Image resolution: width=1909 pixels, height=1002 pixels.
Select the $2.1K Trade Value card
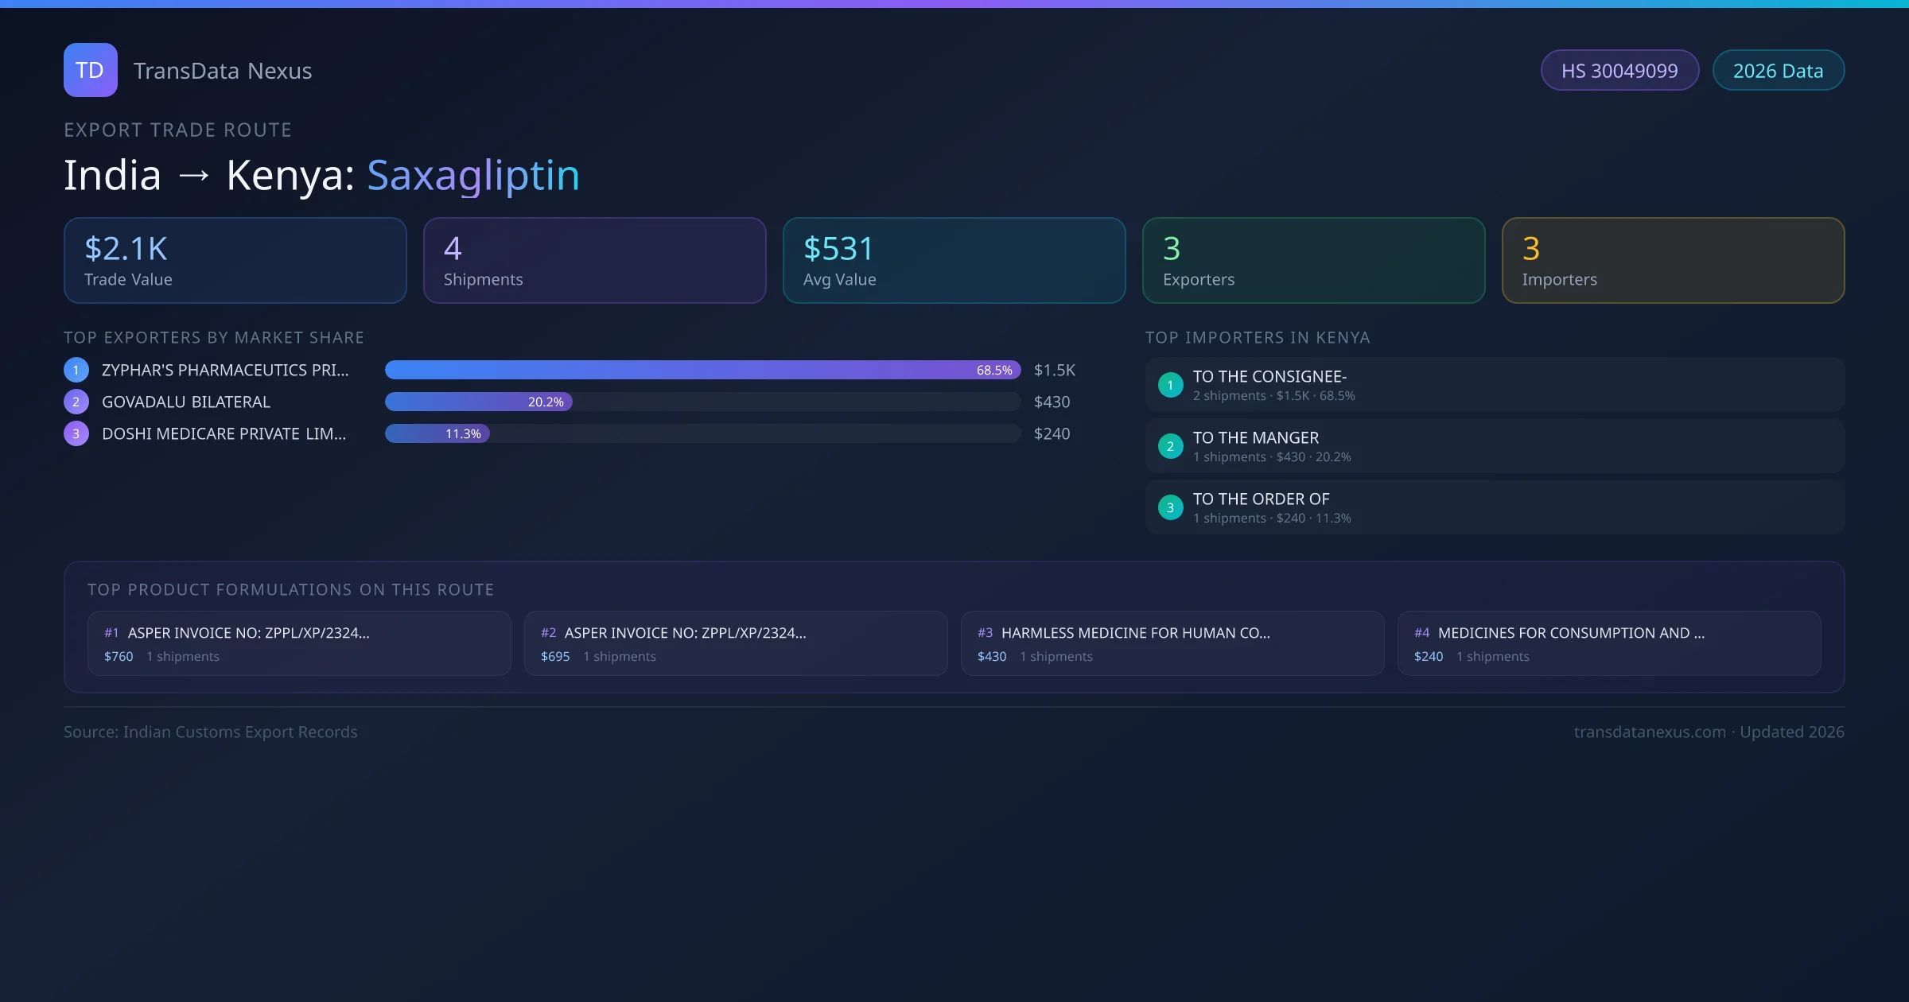tap(235, 261)
